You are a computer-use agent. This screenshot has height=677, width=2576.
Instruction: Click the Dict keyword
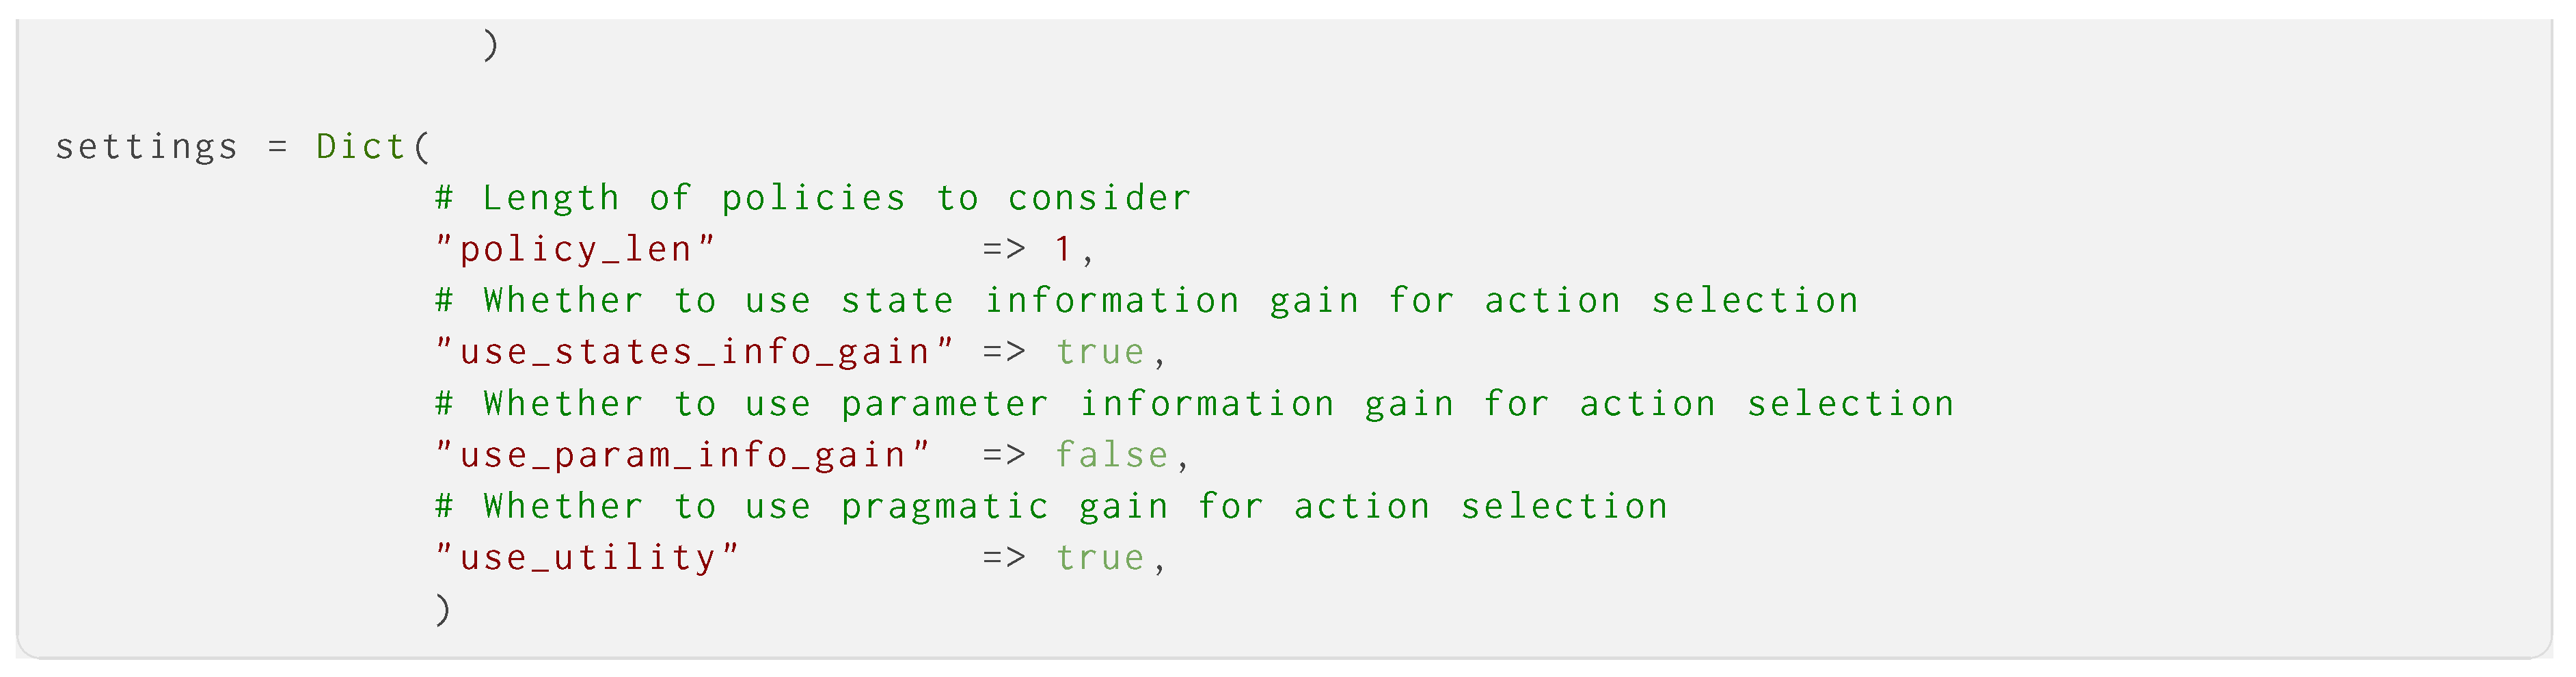pyautogui.click(x=360, y=147)
